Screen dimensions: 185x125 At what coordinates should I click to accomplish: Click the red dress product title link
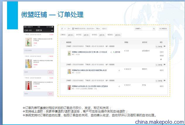pyautogui.click(x=90, y=86)
